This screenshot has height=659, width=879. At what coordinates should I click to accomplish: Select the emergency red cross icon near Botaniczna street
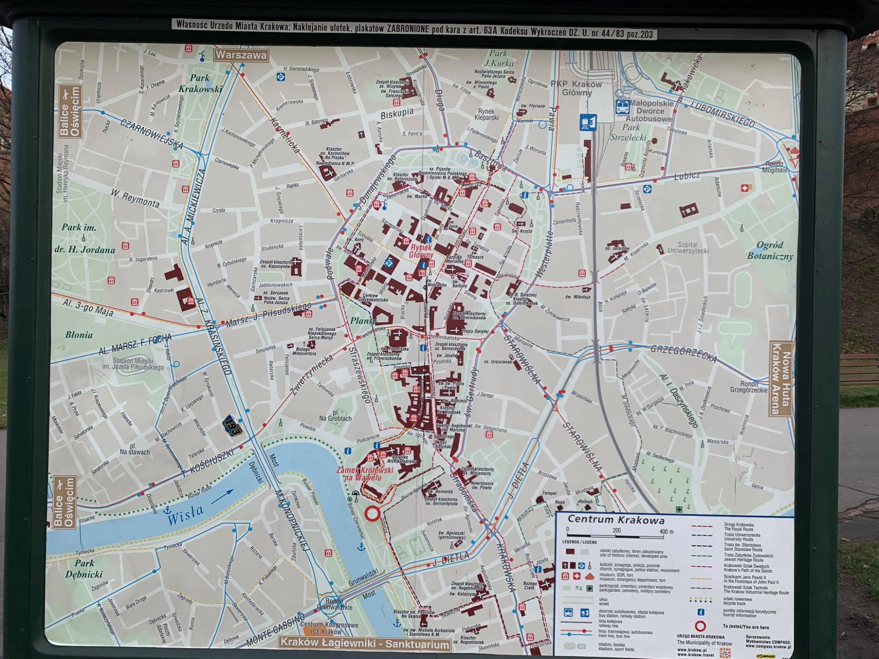point(745,188)
